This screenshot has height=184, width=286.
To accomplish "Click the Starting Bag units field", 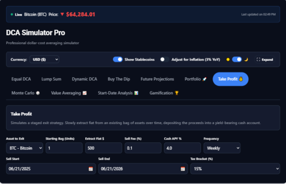I will pos(64,148).
